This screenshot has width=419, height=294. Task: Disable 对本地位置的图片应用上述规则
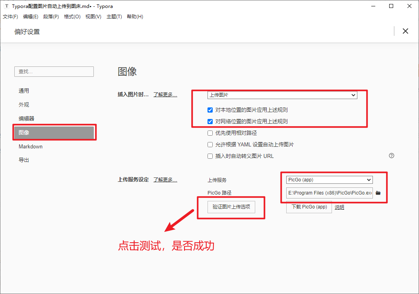click(210, 110)
